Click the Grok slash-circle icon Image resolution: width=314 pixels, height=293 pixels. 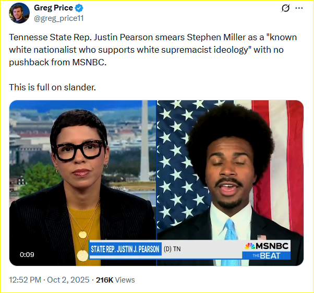pyautogui.click(x=285, y=8)
